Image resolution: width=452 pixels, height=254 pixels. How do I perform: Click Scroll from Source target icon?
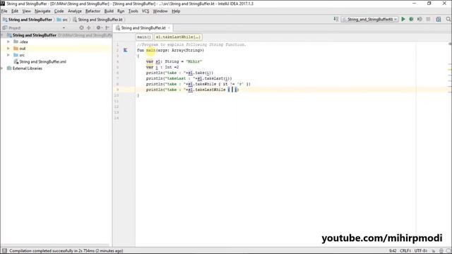tap(82, 28)
